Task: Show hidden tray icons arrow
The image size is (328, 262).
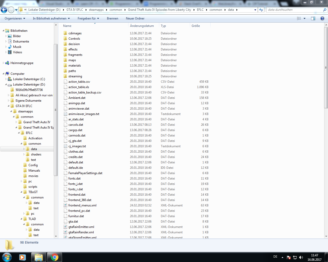Action: point(282,257)
